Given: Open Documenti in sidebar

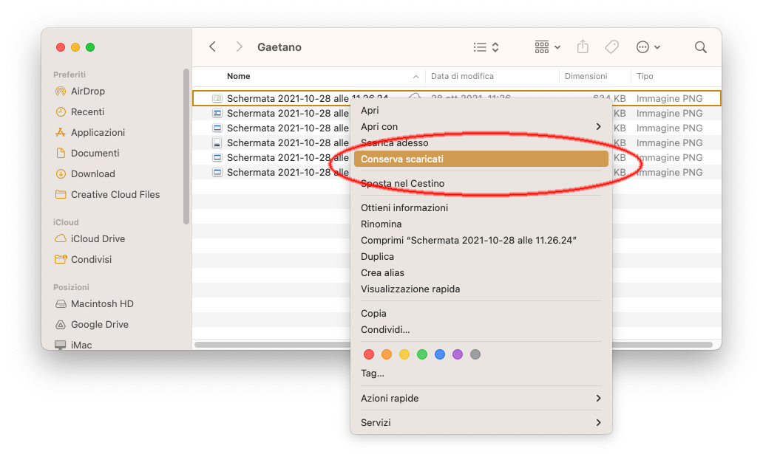Looking at the screenshot, I should (x=87, y=153).
